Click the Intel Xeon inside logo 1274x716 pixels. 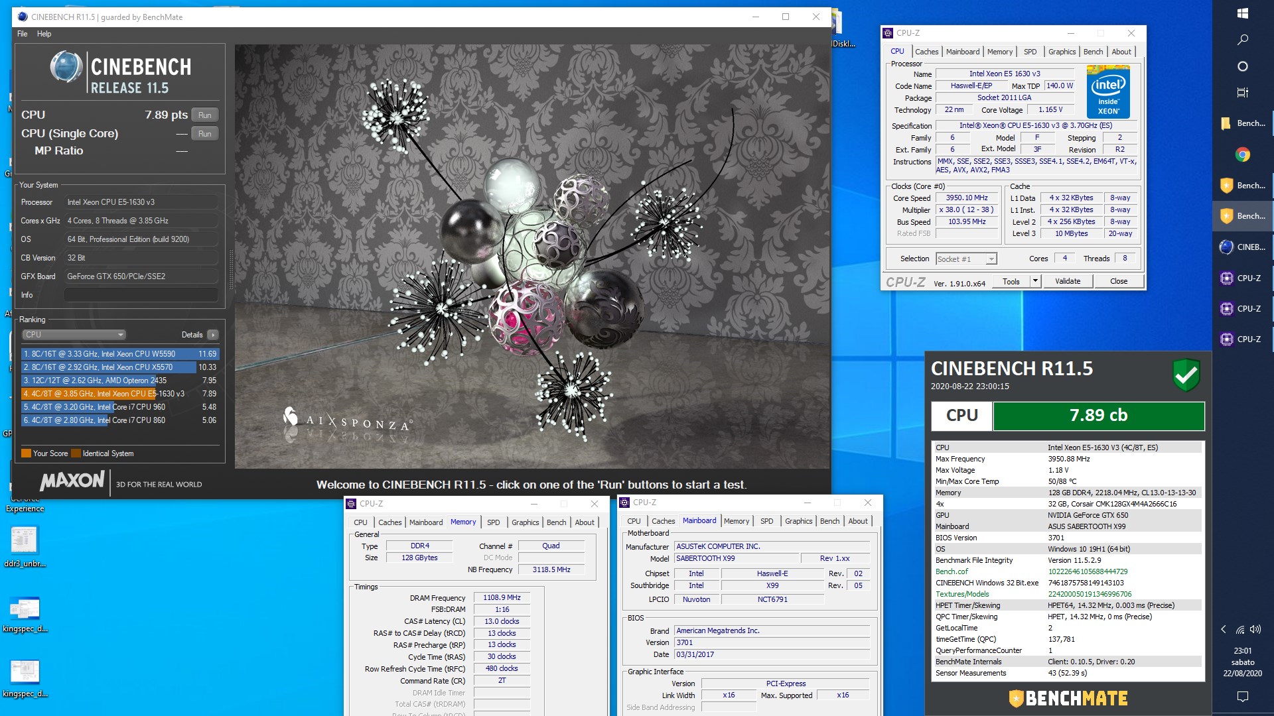coord(1108,92)
